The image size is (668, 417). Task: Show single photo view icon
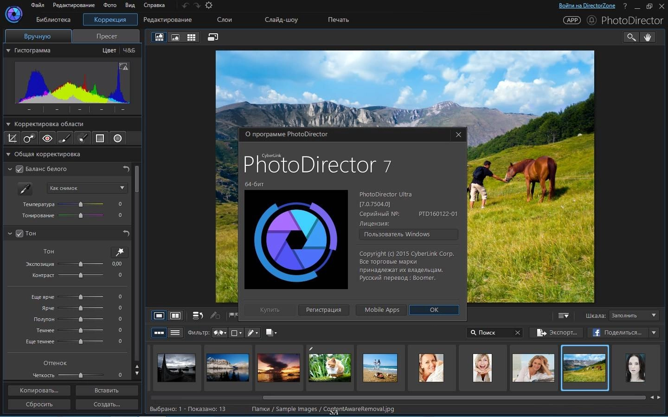pos(159,316)
